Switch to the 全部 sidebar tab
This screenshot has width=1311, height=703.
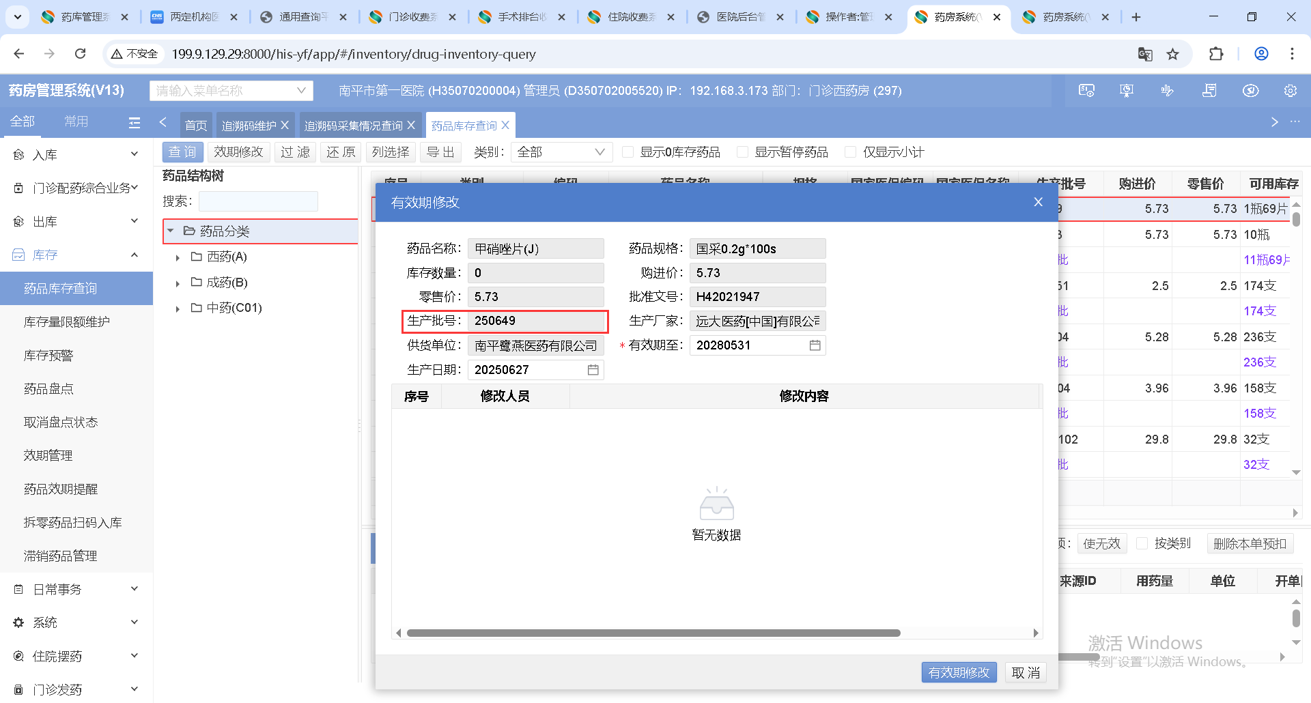(x=23, y=121)
